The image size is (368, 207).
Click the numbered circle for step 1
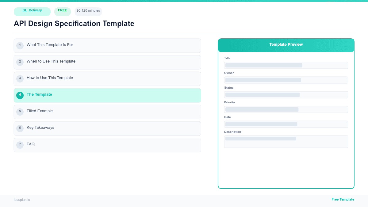[x=20, y=45]
